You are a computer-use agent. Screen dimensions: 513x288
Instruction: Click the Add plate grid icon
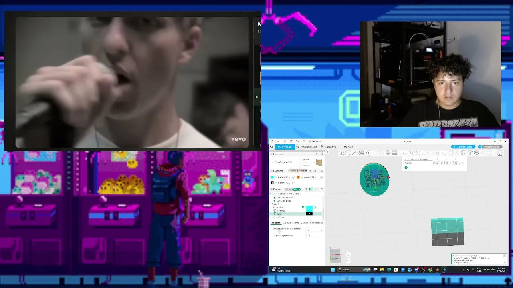[348, 153]
